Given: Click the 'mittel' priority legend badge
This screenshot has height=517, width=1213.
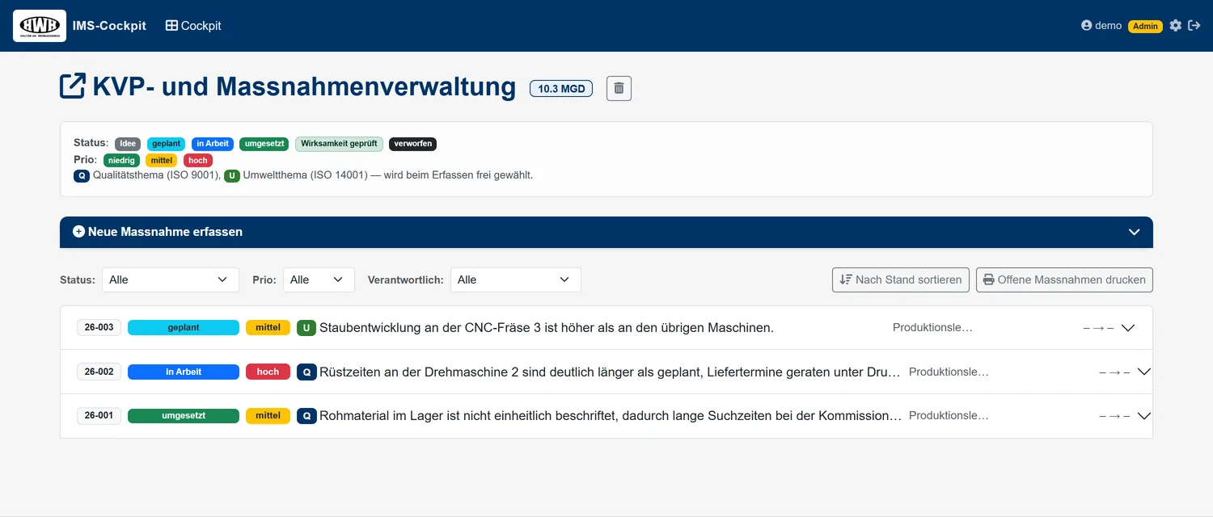Looking at the screenshot, I should tap(162, 160).
